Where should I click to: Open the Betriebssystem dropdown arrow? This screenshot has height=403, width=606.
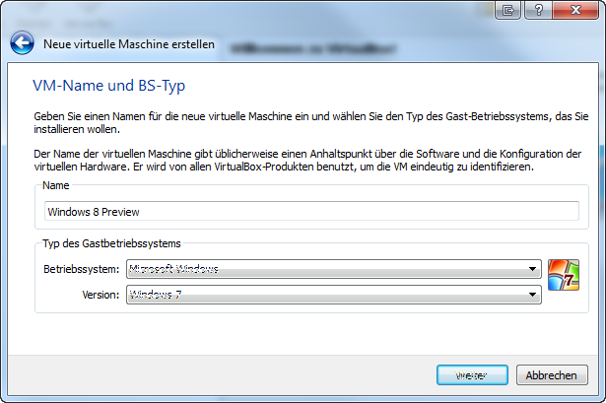coord(533,268)
